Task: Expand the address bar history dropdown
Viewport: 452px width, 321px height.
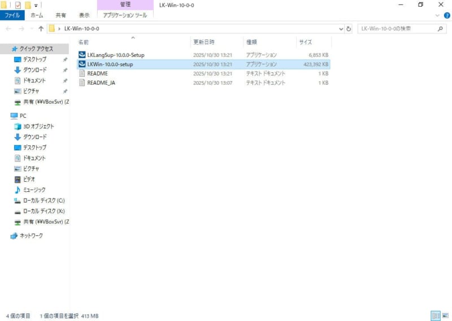Action: pos(341,28)
